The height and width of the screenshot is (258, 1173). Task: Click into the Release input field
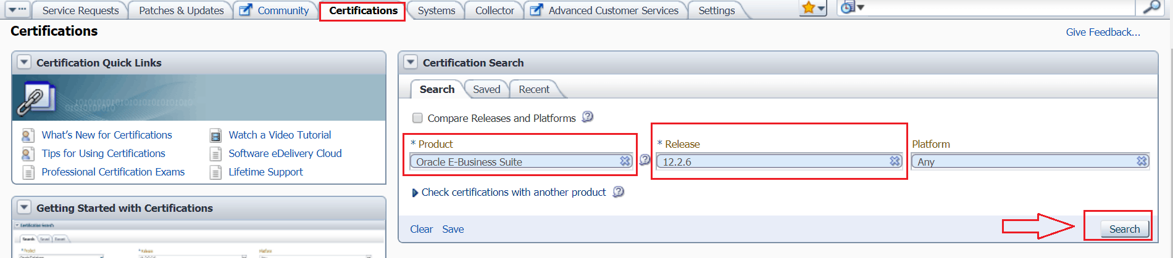click(772, 162)
